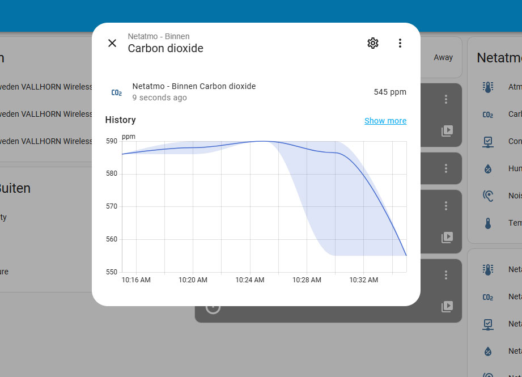
Task: Open the third camera card's three-dot menu
Action: click(x=445, y=206)
